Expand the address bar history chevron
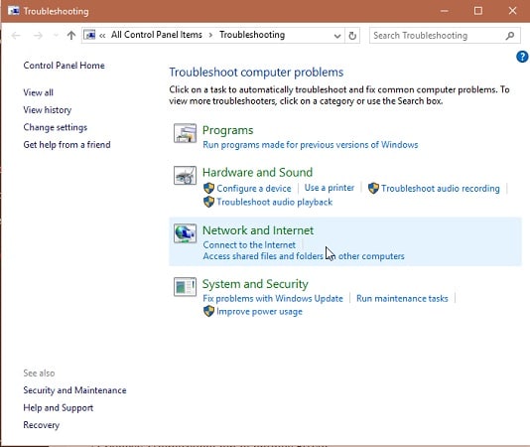 point(337,36)
